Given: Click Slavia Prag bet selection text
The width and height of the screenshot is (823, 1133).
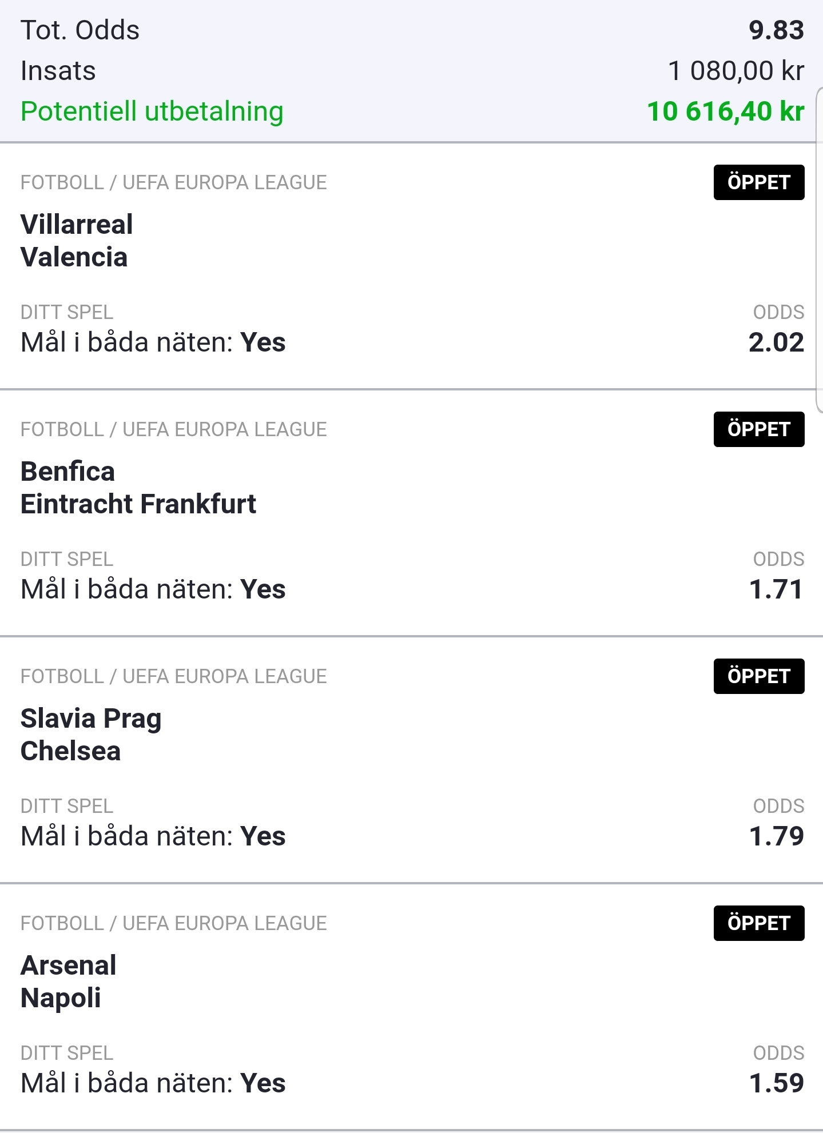Looking at the screenshot, I should click(x=153, y=836).
